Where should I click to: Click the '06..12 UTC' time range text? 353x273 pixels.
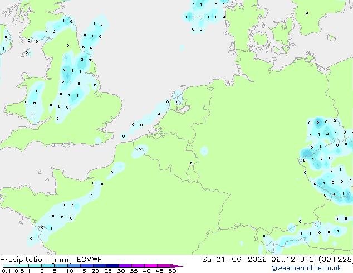pos(292,260)
